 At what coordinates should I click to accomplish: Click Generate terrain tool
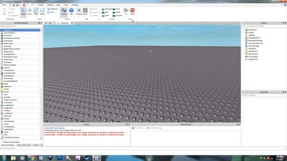107,9
